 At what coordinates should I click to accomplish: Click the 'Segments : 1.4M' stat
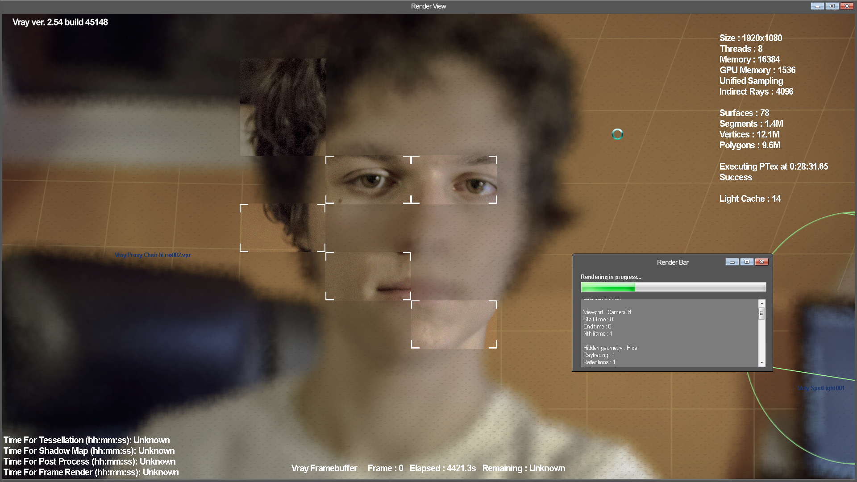tap(752, 124)
